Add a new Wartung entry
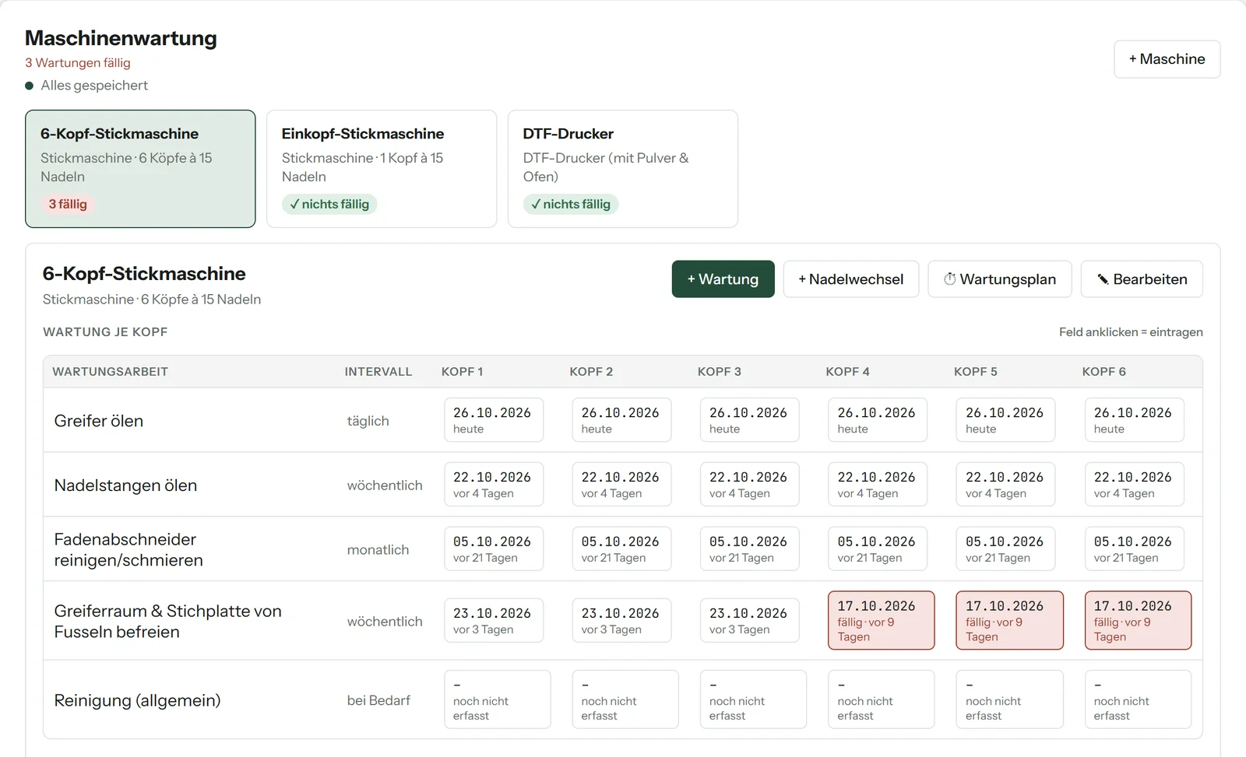The image size is (1246, 757). tap(723, 279)
